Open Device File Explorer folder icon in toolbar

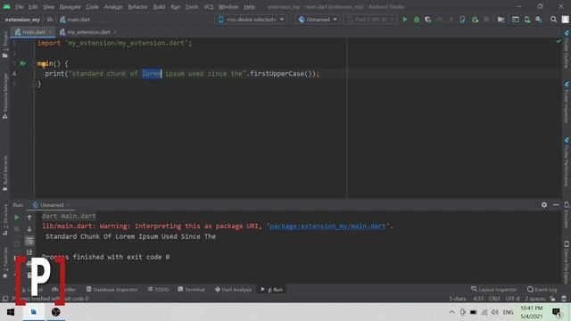(501, 20)
